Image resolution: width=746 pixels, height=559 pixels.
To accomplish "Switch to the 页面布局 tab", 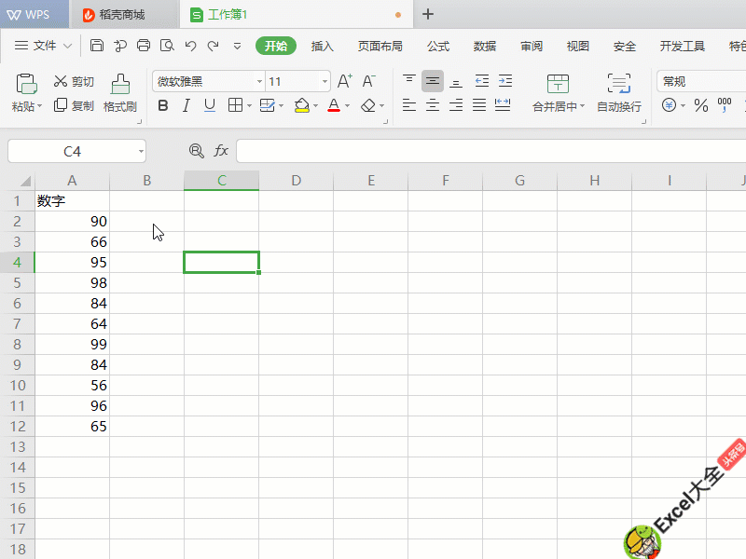I will click(x=380, y=46).
